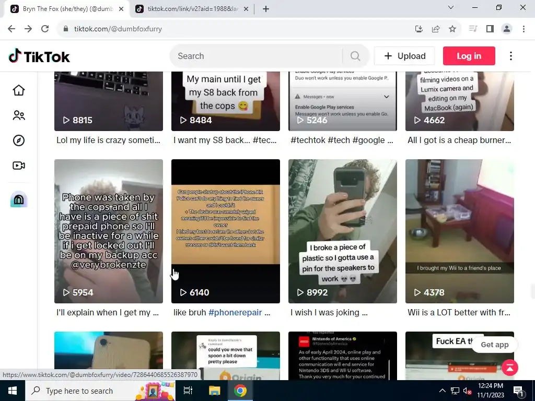Open the 'Phone was taken by the cops' video

coord(109,231)
